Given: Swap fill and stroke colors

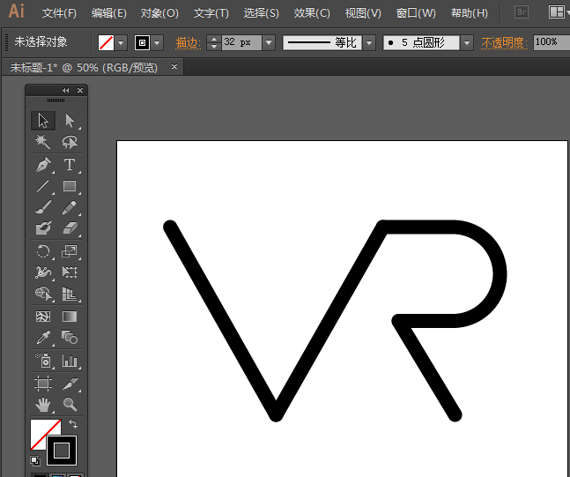Looking at the screenshot, I should coord(73,424).
